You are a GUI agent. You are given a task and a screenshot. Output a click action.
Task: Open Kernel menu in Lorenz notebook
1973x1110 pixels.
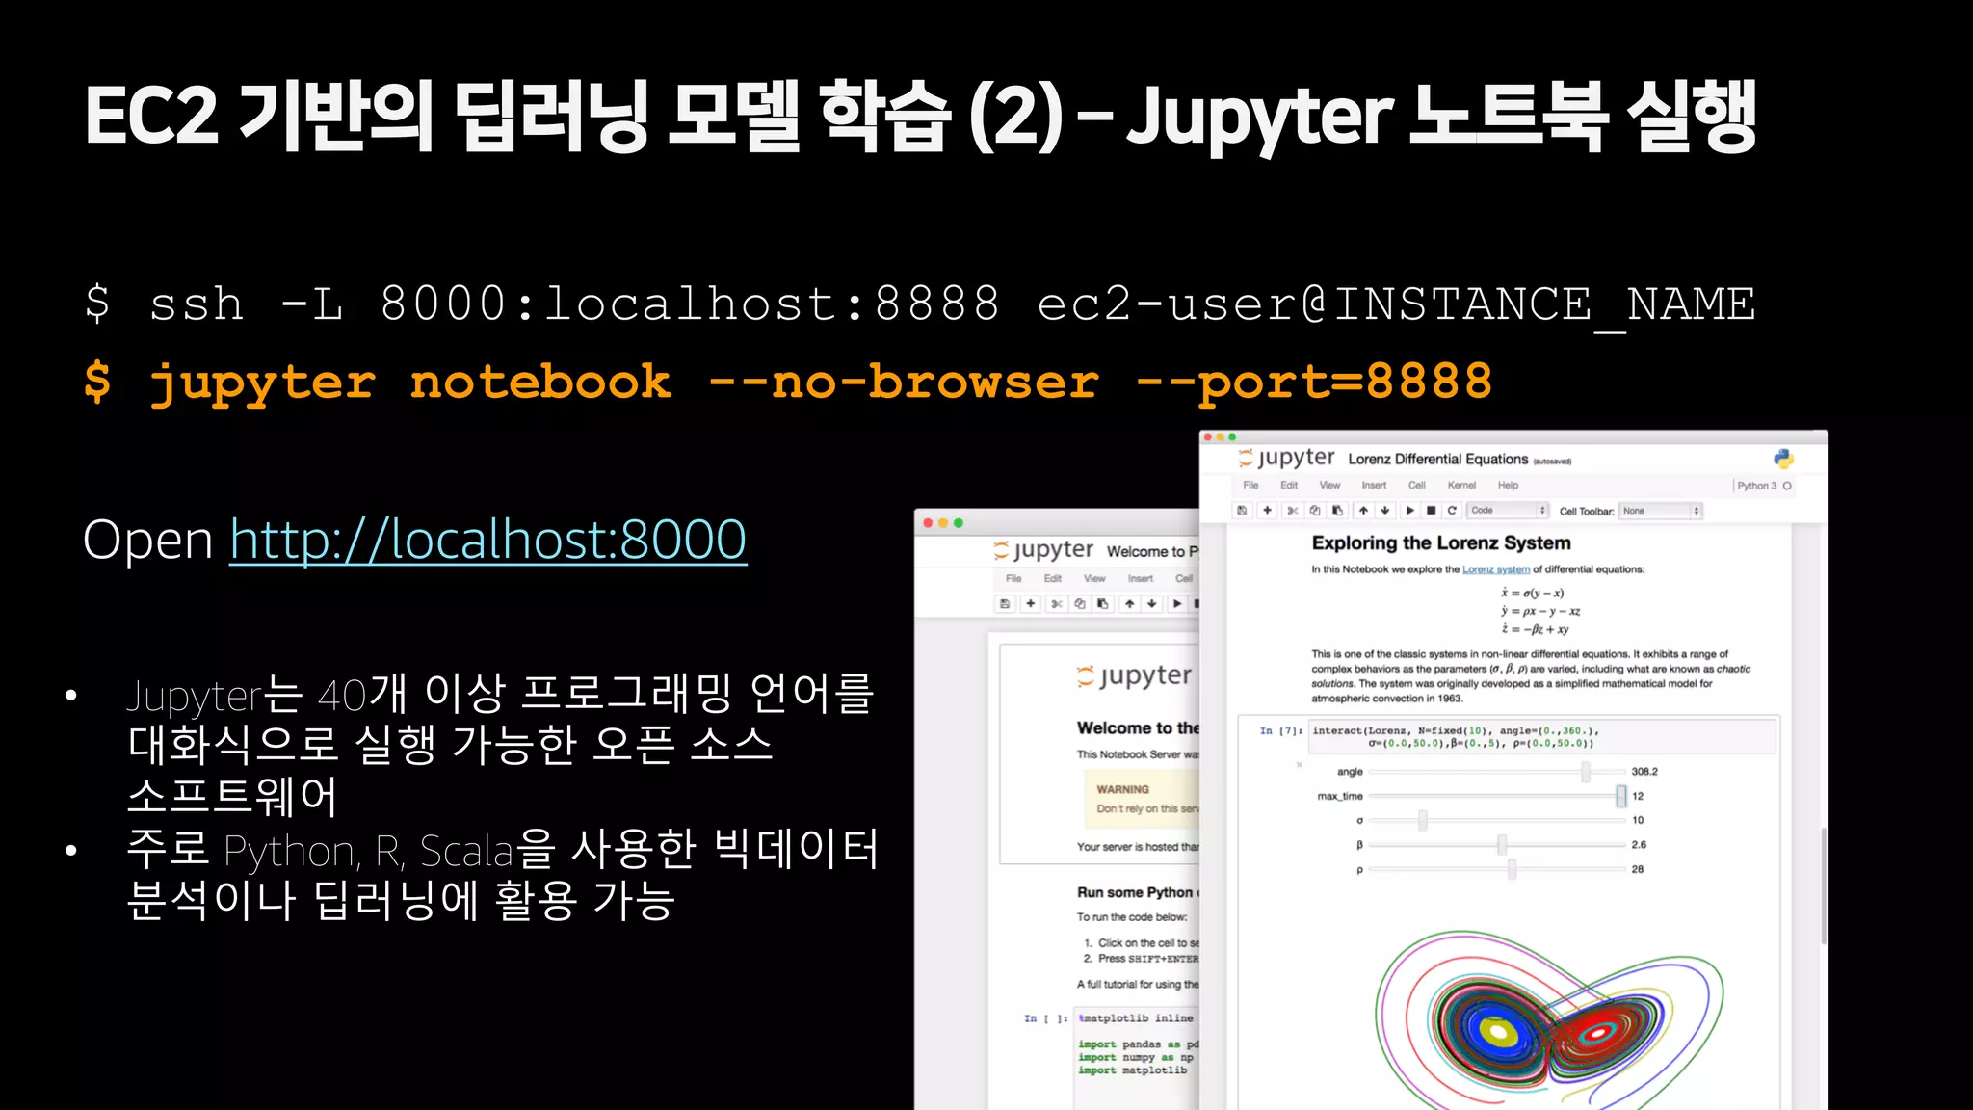[1461, 486]
